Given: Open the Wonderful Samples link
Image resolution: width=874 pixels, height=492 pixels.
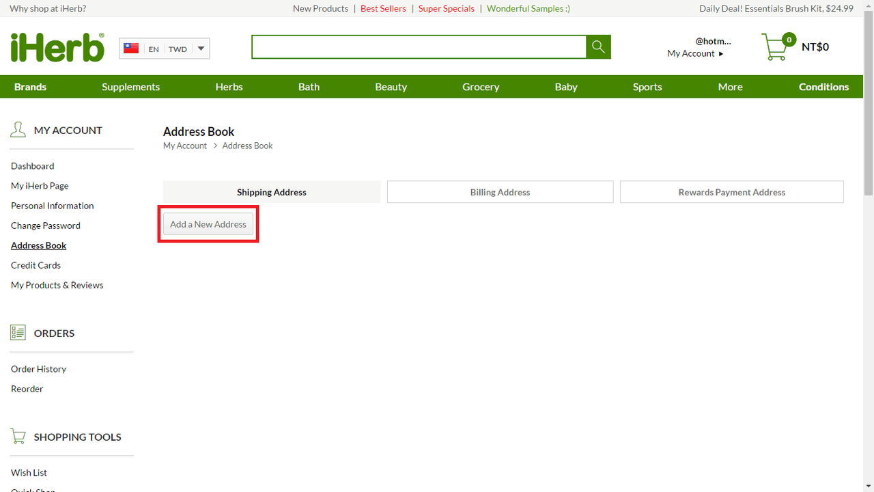Looking at the screenshot, I should click(528, 9).
